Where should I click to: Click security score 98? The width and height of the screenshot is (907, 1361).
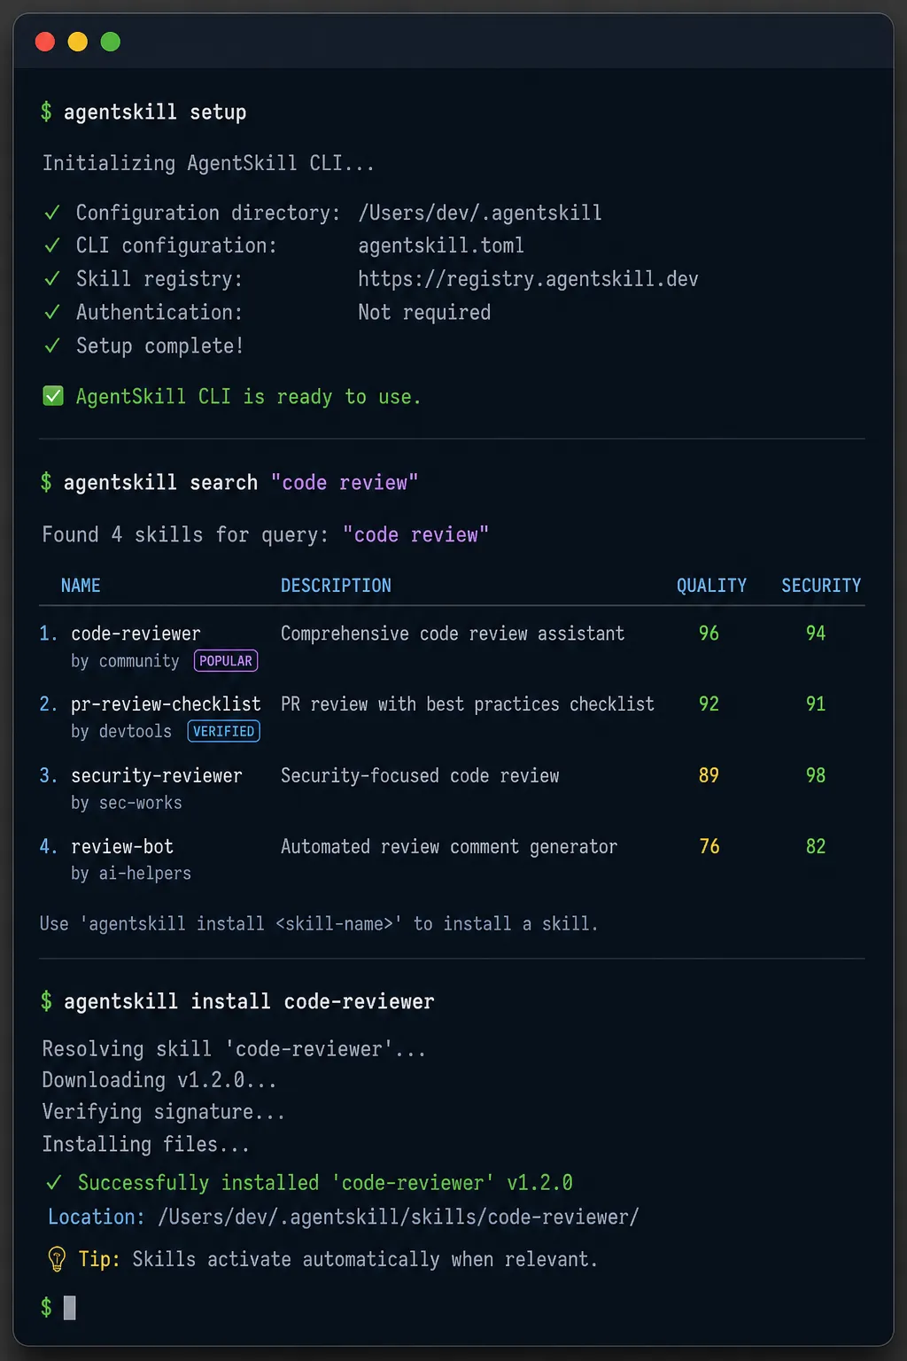(x=816, y=775)
